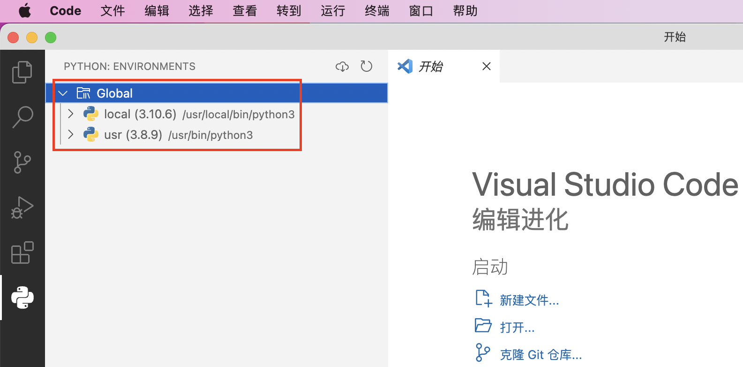Open the 选择 menu
Screen dimensions: 743x367
201,11
